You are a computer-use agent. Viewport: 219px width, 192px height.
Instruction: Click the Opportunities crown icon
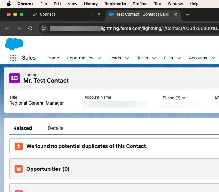(19, 169)
